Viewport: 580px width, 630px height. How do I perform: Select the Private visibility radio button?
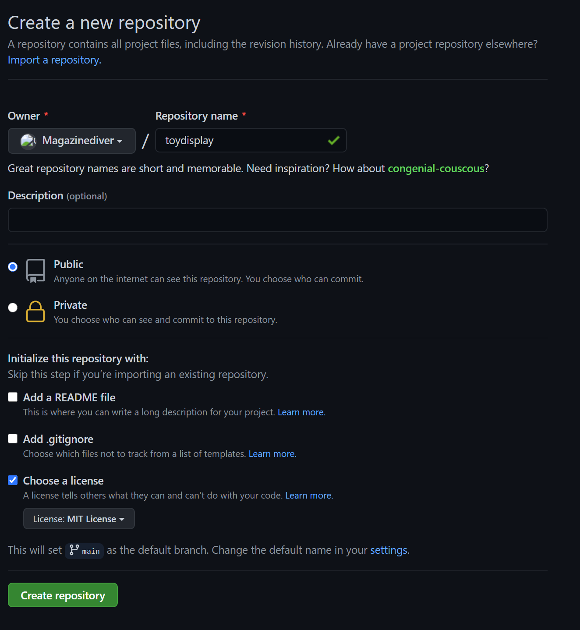[x=13, y=308]
